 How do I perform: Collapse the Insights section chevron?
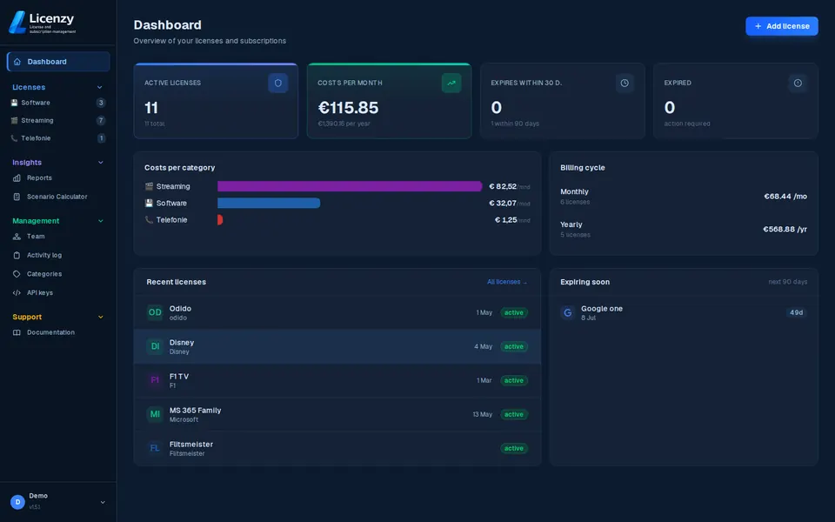[x=101, y=163]
